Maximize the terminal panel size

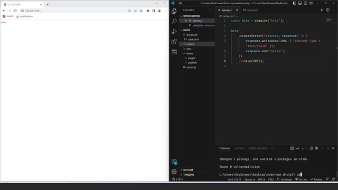pyautogui.click(x=327, y=148)
